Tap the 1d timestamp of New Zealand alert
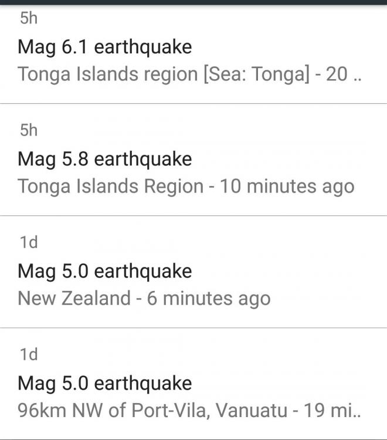 (28, 242)
